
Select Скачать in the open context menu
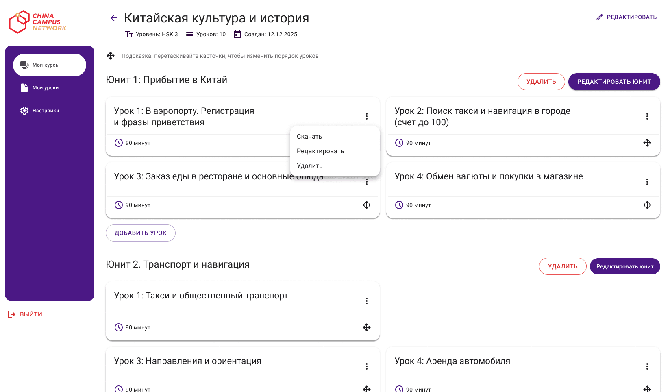click(309, 136)
